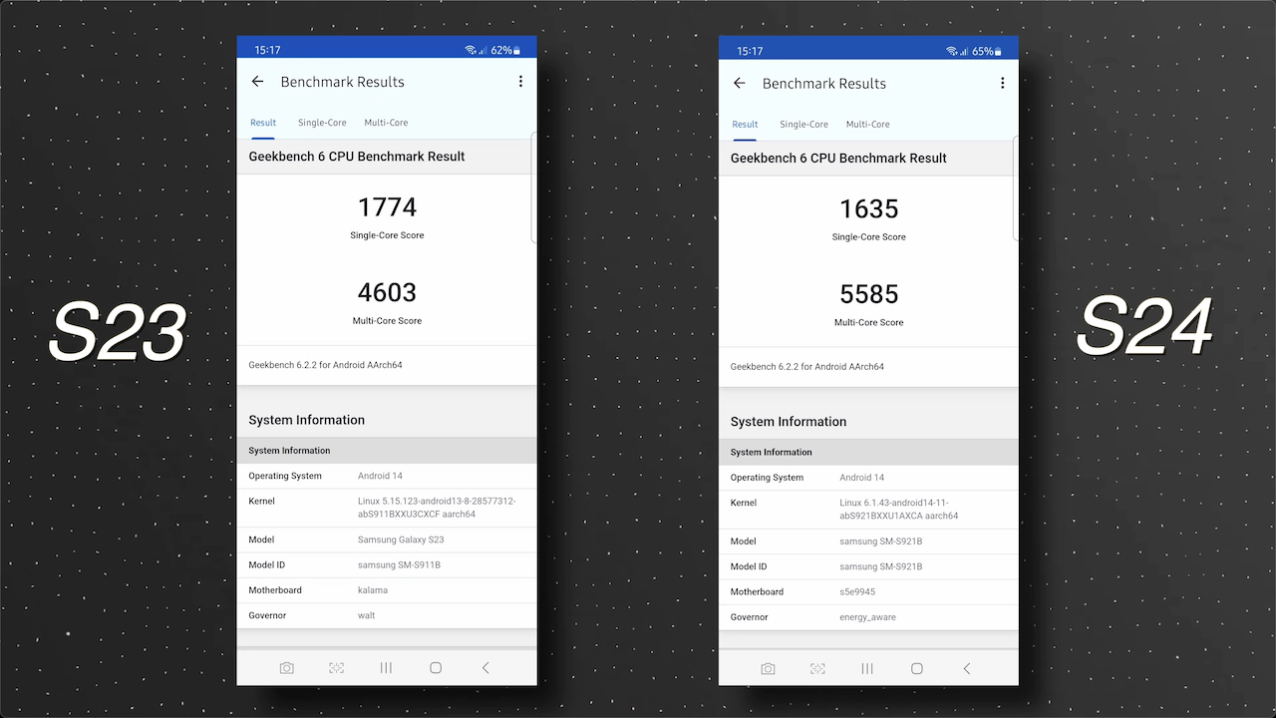
Task: Click the Single-Core Score label under 1635
Action: coord(869,237)
